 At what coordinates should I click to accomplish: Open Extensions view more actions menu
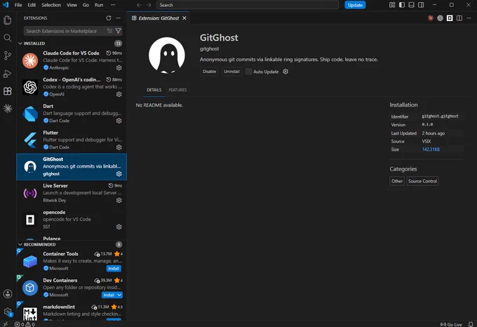pos(118,18)
